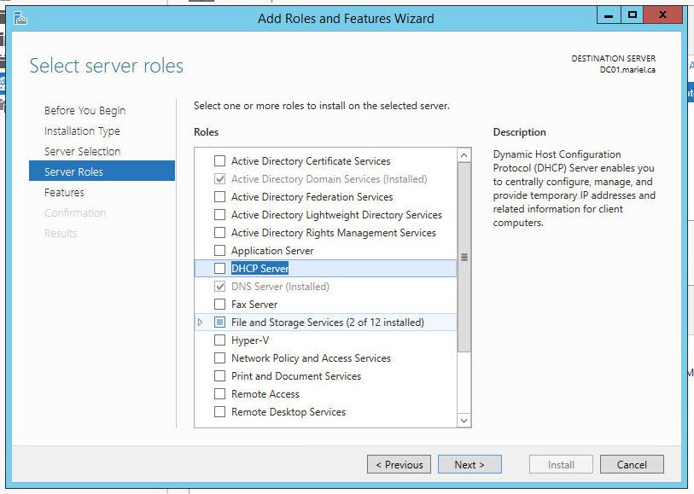Maximize the wizard window
This screenshot has height=494, width=694.
coord(633,15)
